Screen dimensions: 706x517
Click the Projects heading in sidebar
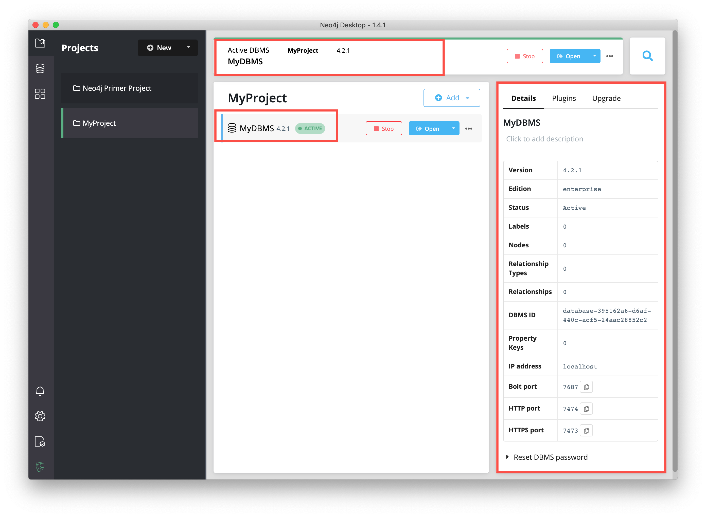(80, 48)
